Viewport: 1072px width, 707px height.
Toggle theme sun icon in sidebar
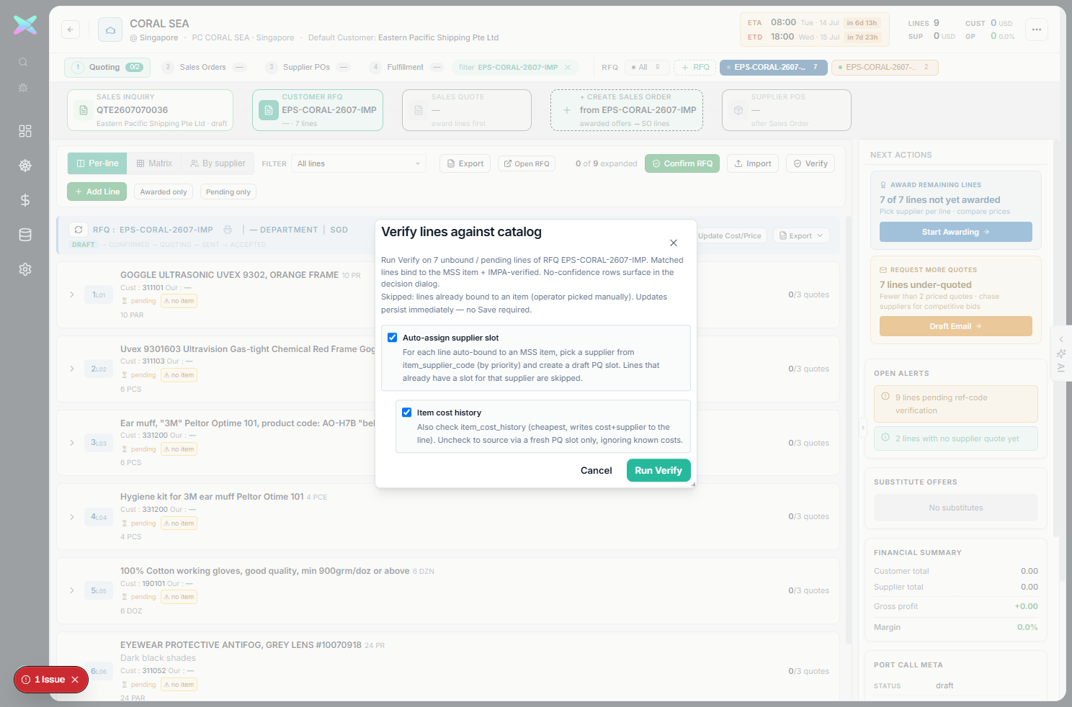23,87
